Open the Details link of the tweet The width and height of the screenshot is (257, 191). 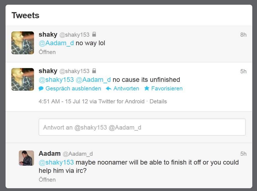point(158,101)
